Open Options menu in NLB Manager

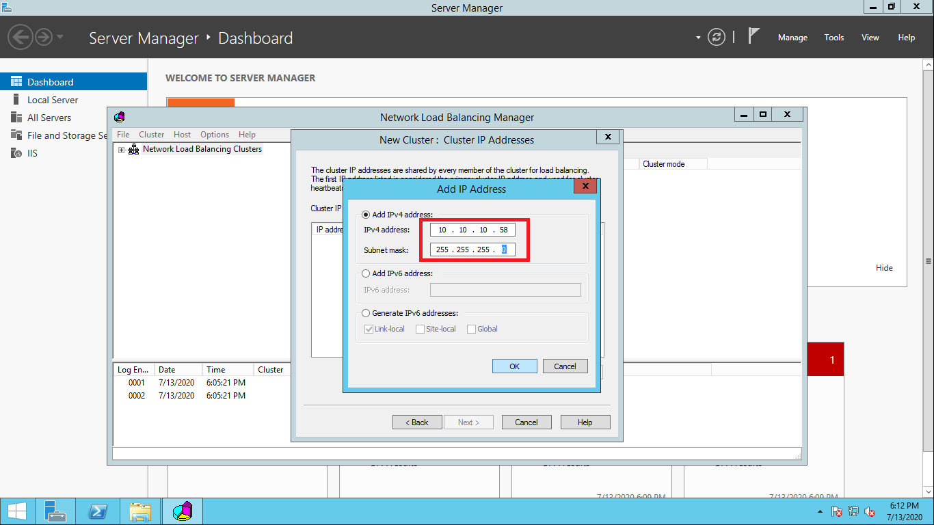click(215, 135)
